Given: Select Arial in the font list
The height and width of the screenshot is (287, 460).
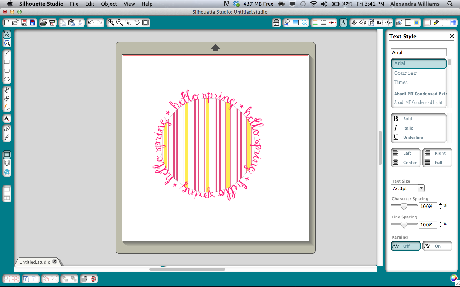Looking at the screenshot, I should pos(419,63).
